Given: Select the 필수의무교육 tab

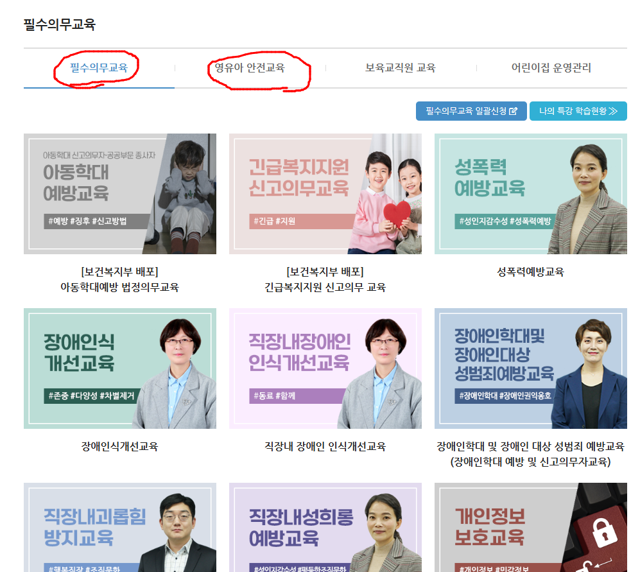Looking at the screenshot, I should 99,67.
